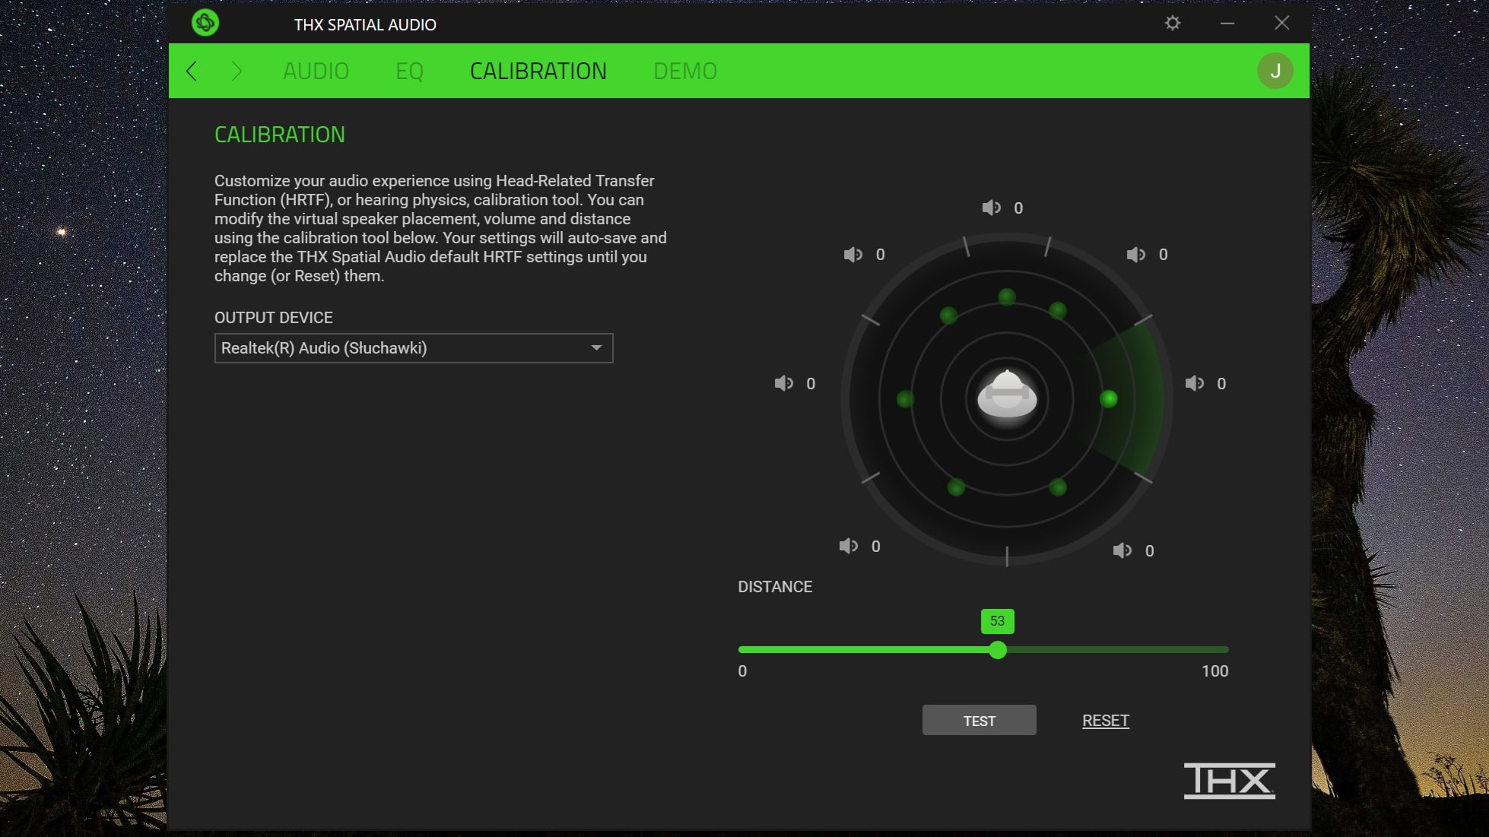Click the top-left speaker volume icon

pos(853,255)
